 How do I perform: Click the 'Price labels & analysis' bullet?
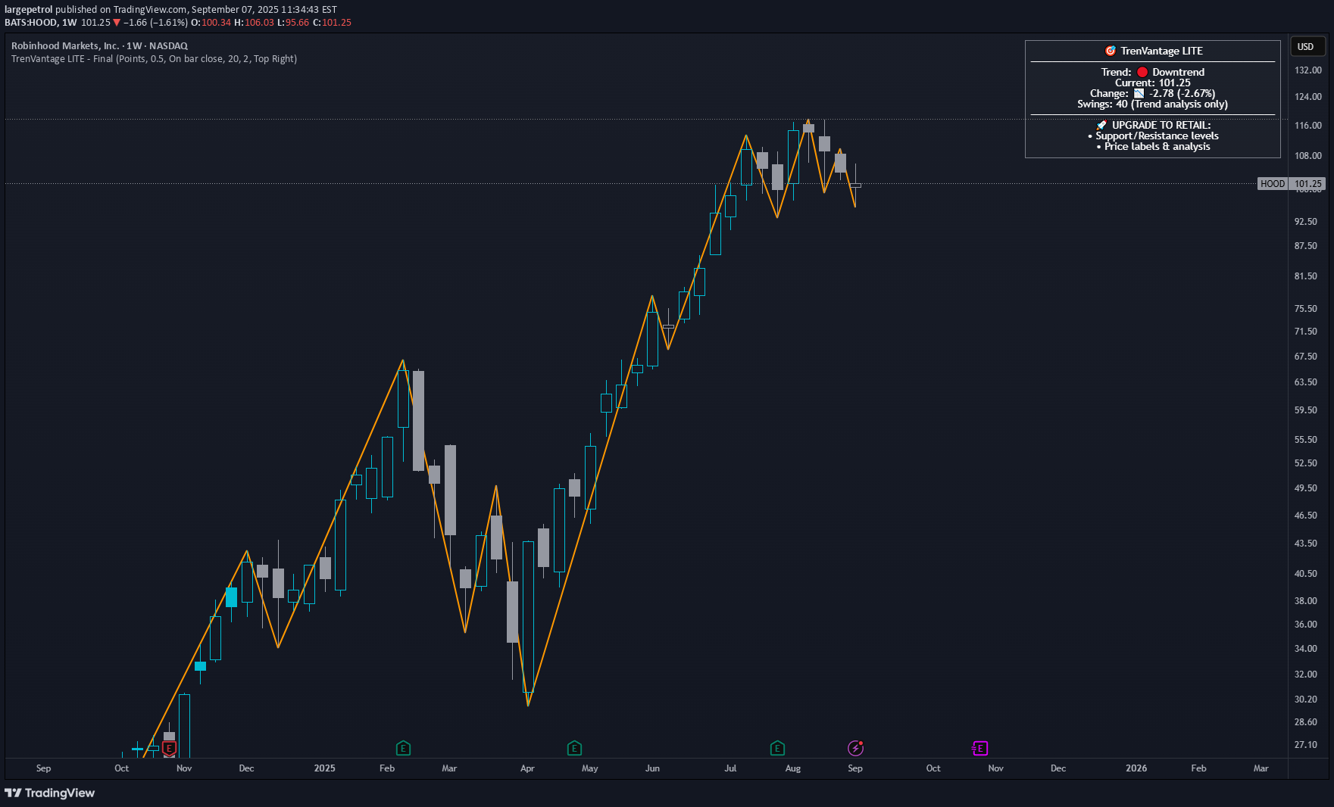[1154, 146]
